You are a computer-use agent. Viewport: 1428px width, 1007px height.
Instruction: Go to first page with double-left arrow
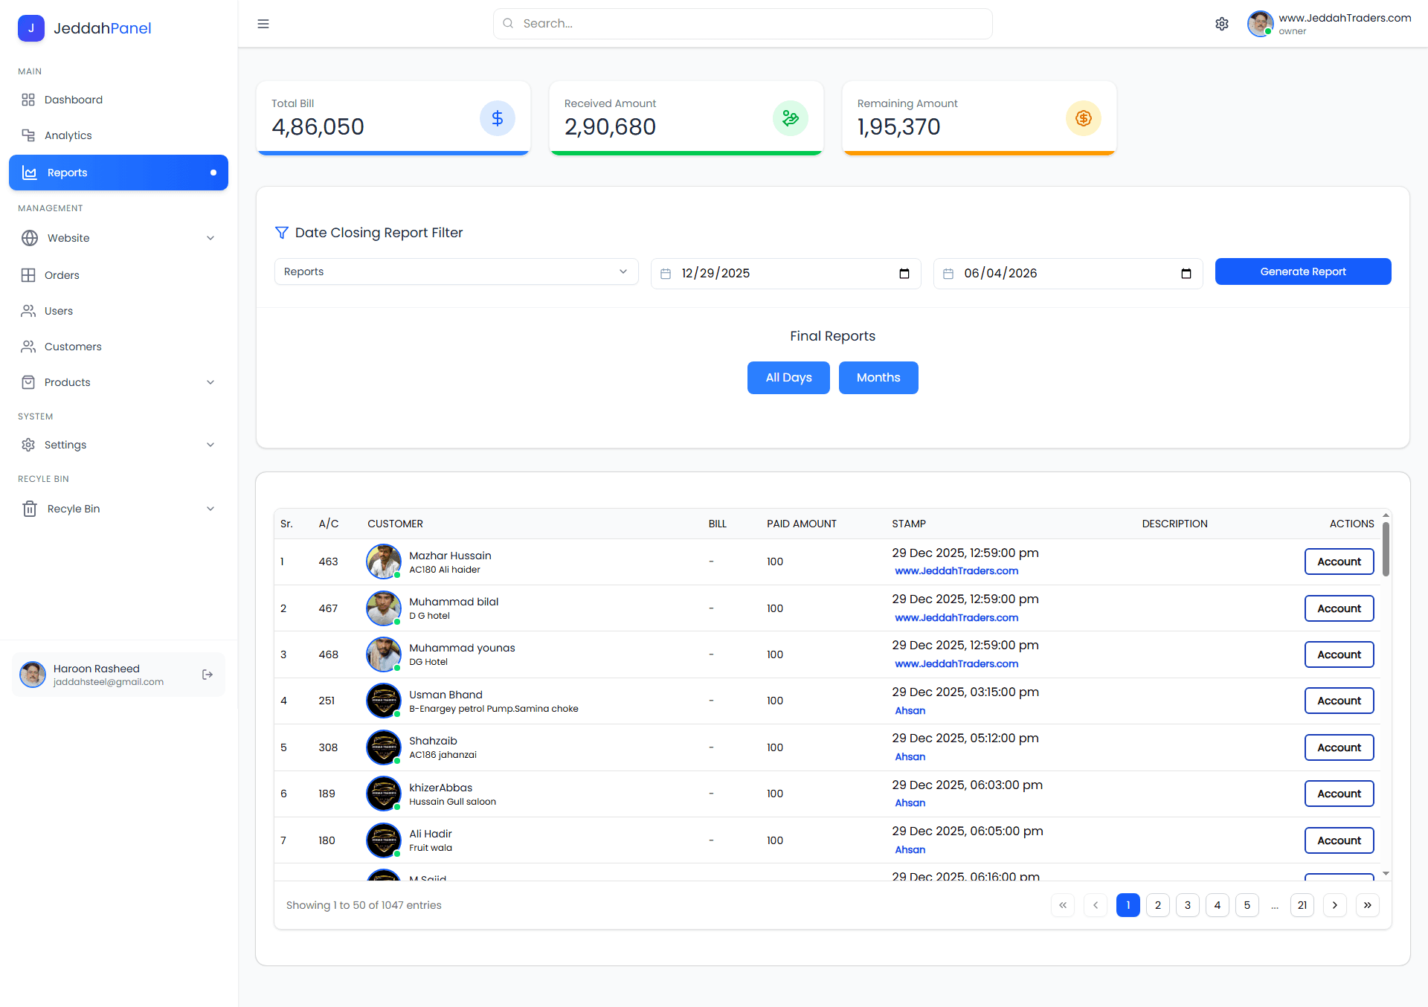click(x=1063, y=905)
